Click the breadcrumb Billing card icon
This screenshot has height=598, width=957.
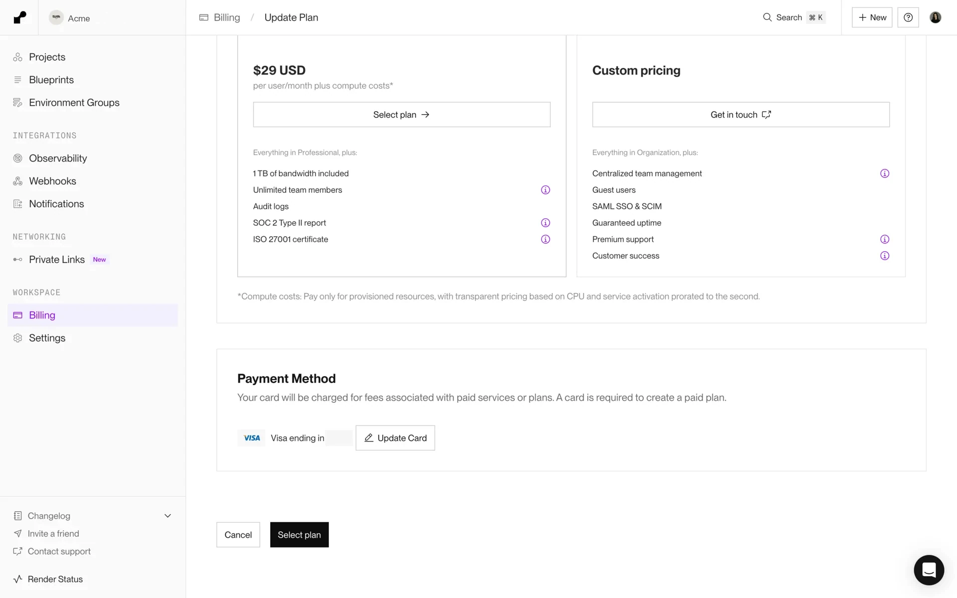point(204,17)
